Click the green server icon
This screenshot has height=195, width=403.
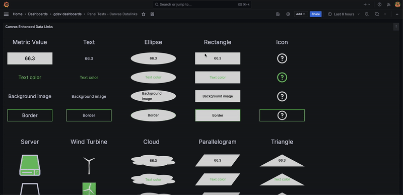tap(30, 165)
